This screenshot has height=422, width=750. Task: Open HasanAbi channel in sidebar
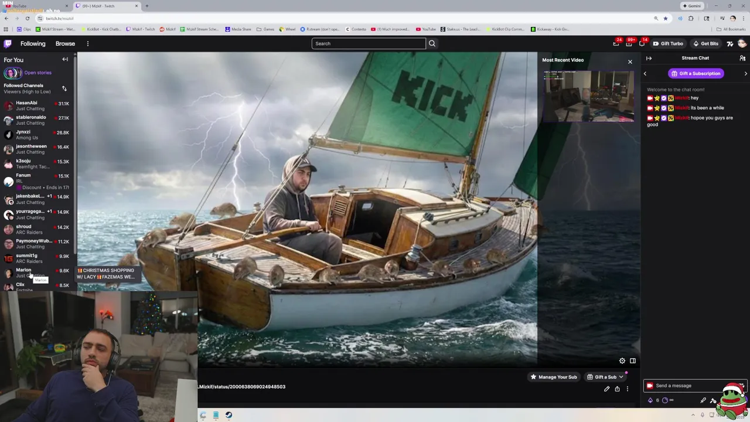36,105
